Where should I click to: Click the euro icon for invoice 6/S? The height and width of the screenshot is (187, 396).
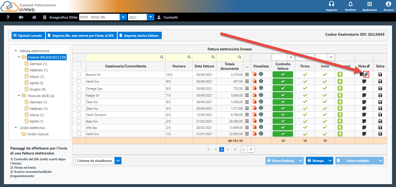point(340,102)
